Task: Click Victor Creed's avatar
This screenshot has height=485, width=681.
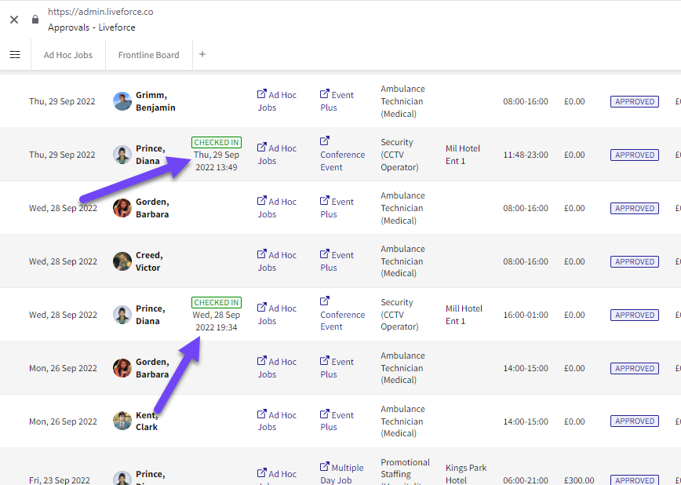Action: click(x=122, y=261)
